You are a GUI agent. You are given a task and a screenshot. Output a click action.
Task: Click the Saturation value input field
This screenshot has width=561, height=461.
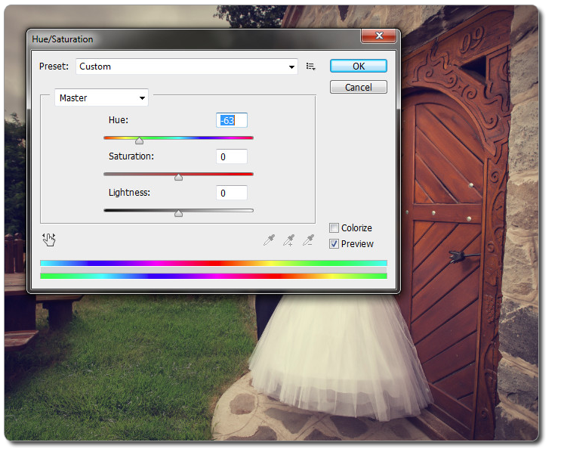[x=232, y=157]
